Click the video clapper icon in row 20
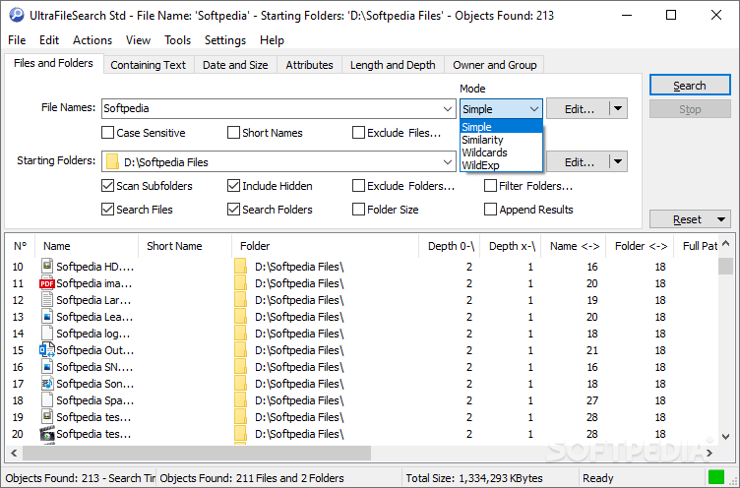740x488 pixels. click(46, 433)
